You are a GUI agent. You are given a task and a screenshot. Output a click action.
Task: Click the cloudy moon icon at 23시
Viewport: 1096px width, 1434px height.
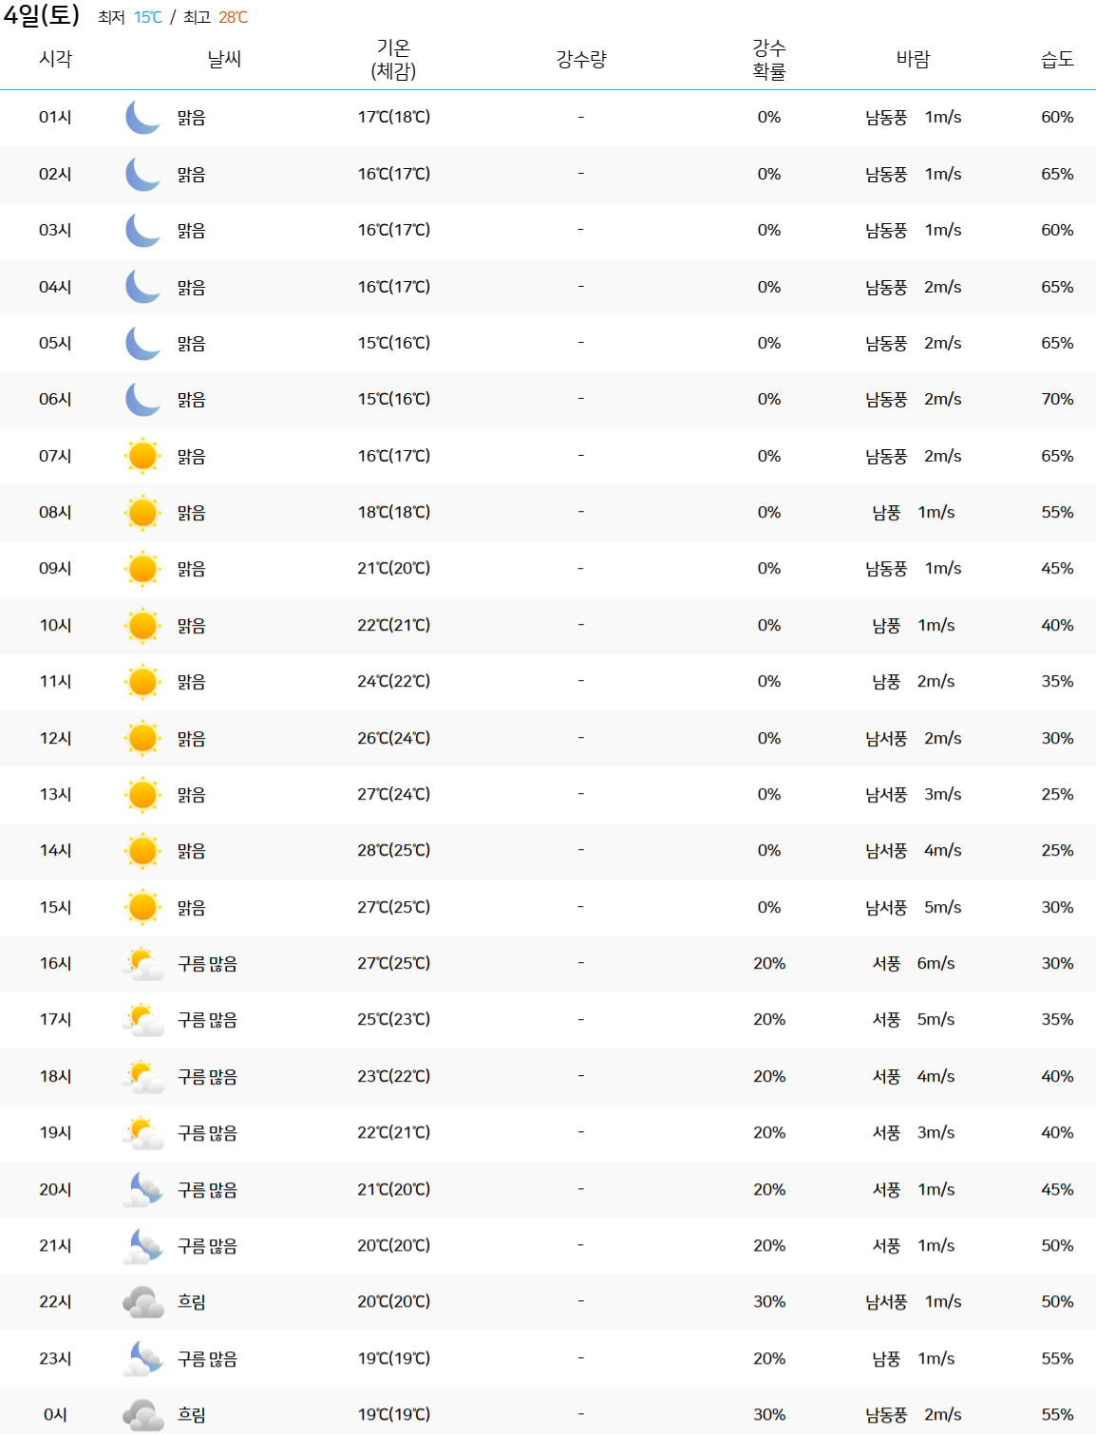click(x=143, y=1358)
